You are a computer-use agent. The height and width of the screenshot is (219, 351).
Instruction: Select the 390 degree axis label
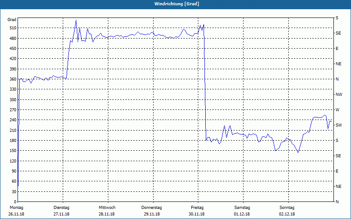tap(13, 69)
